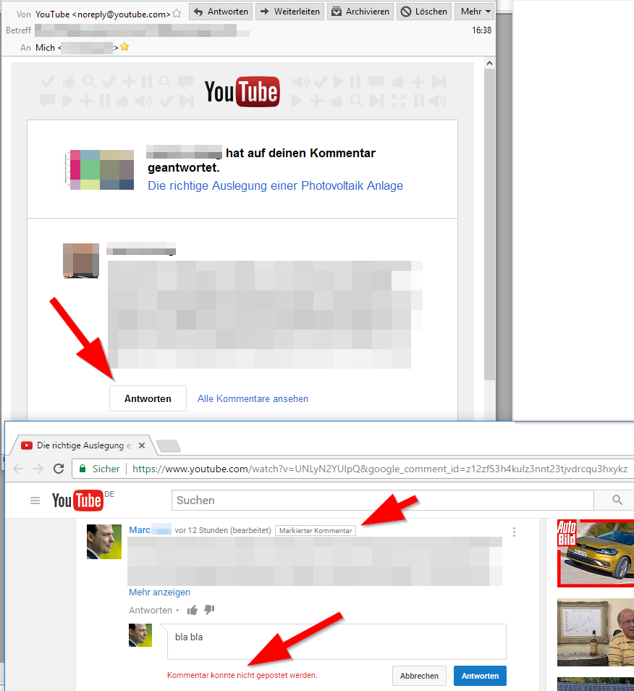
Task: Dislike the comment with thumbs down
Action: click(x=208, y=610)
